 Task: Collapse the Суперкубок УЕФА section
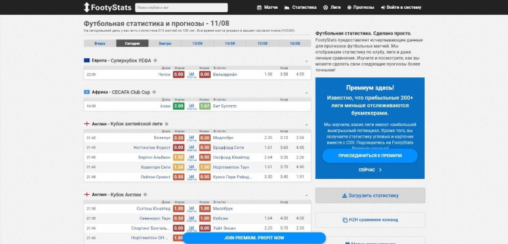pyautogui.click(x=306, y=61)
